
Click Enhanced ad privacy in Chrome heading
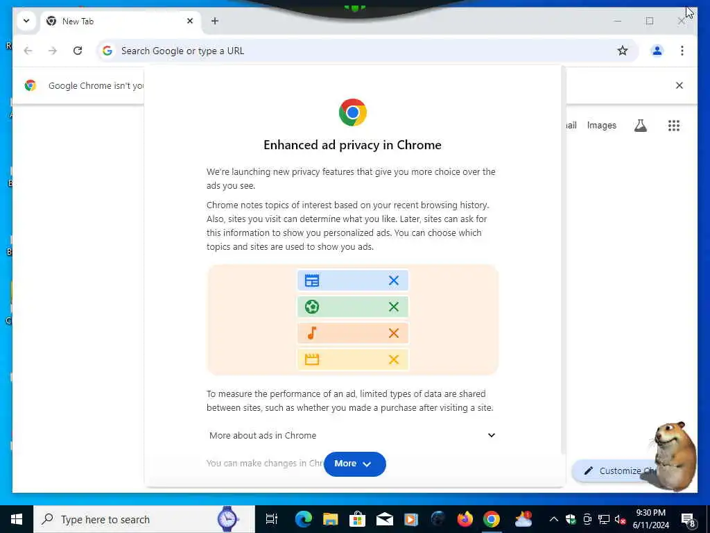[x=352, y=145]
